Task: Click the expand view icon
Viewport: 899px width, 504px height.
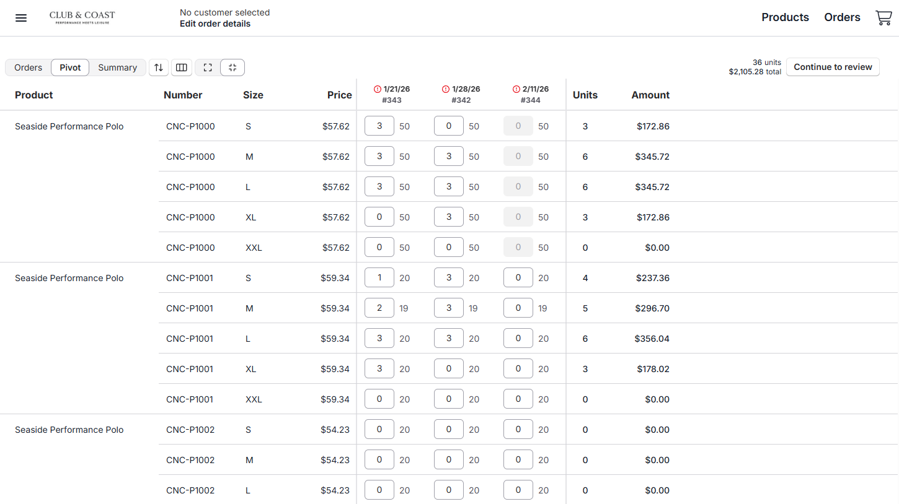Action: [208, 67]
